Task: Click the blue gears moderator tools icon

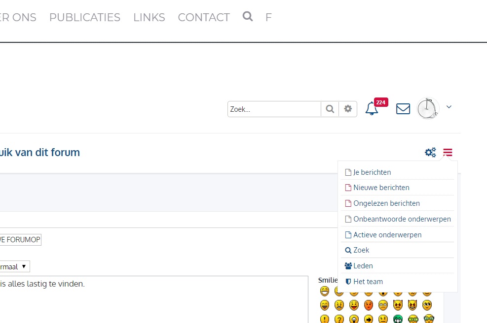Action: coord(430,153)
